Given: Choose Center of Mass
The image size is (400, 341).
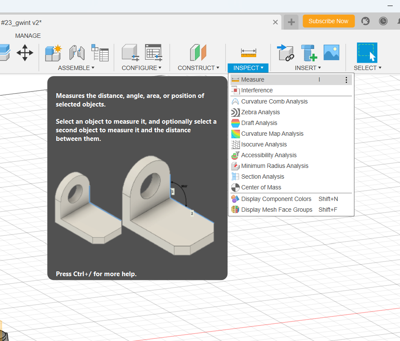Looking at the screenshot, I should [291, 187].
